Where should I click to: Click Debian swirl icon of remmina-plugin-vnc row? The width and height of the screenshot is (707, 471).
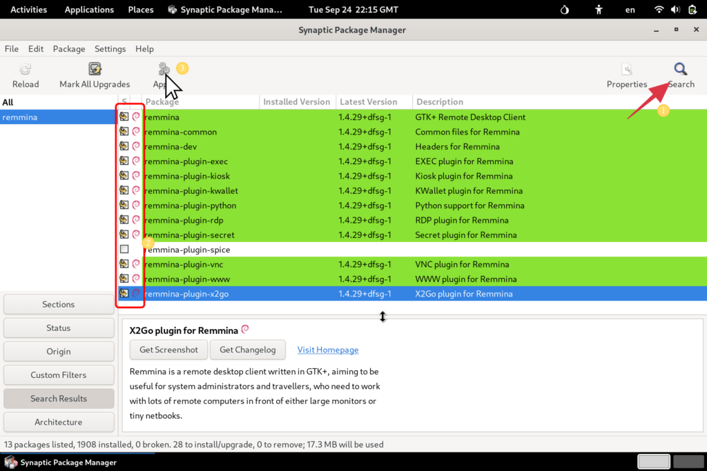pos(136,264)
